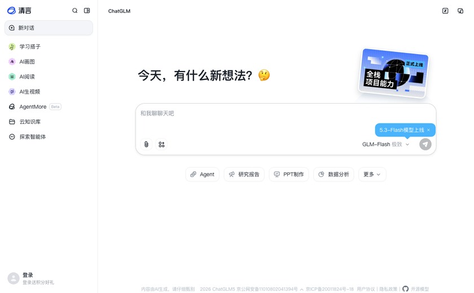Image resolution: width=474 pixels, height=293 pixels.
Task: Click the 新对话 plus chat icon
Action: (11, 28)
